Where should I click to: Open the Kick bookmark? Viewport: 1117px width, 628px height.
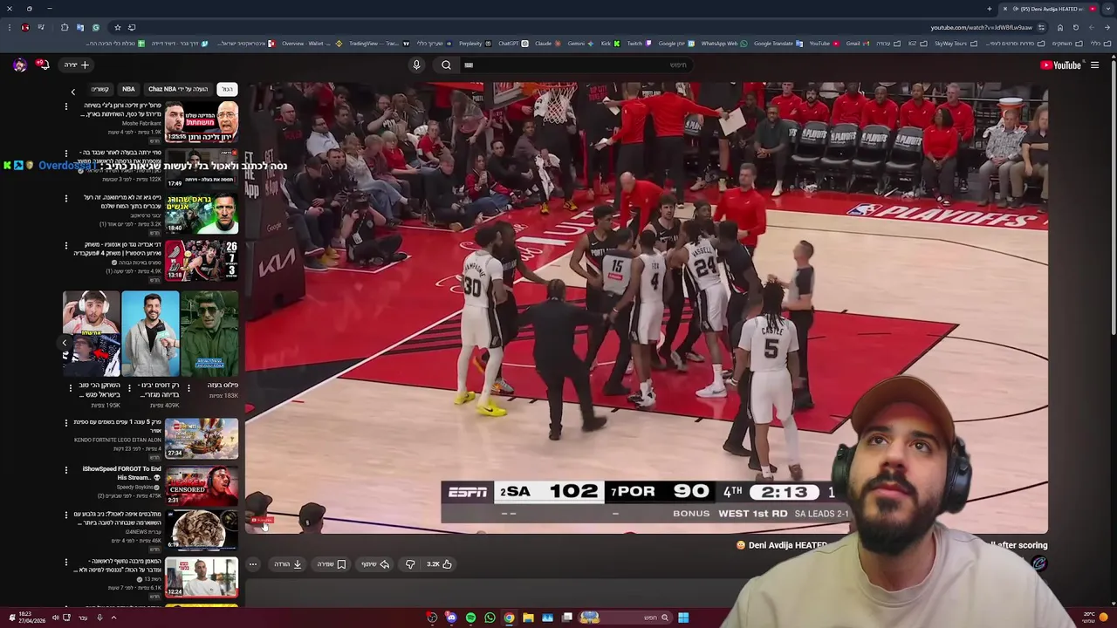coord(609,44)
